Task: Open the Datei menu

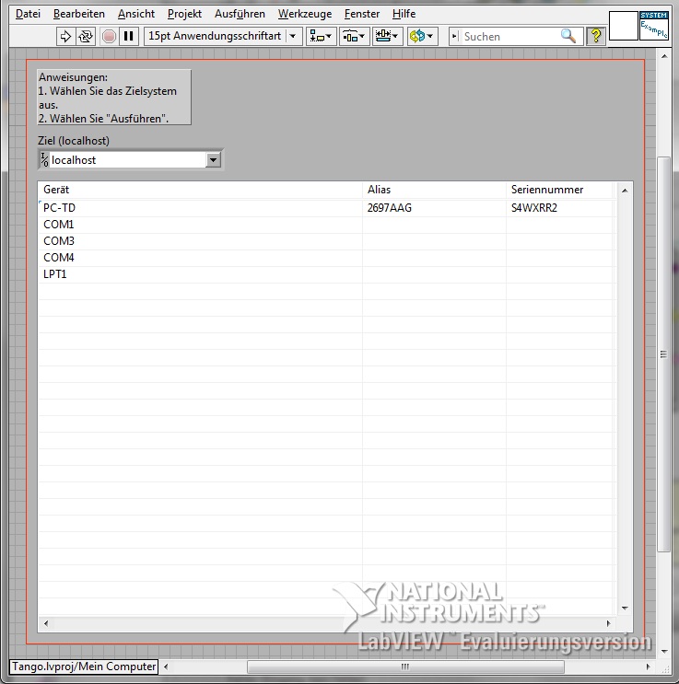Action: (28, 14)
